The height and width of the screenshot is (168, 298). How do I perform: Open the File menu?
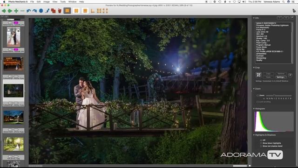coord(32,2)
